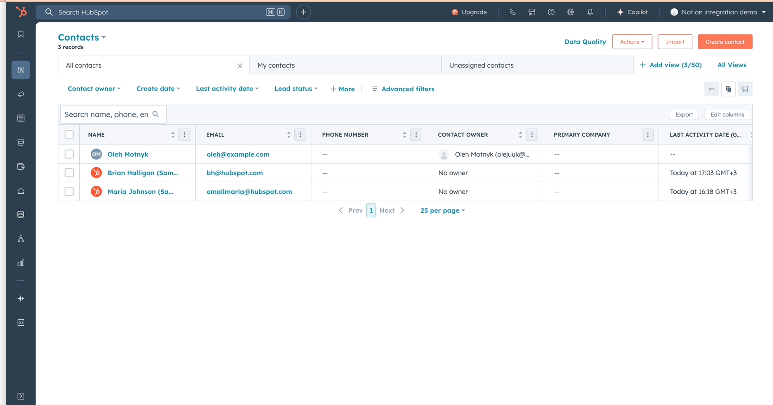
Task: Open Contact Owner column options menu
Action: (532, 135)
